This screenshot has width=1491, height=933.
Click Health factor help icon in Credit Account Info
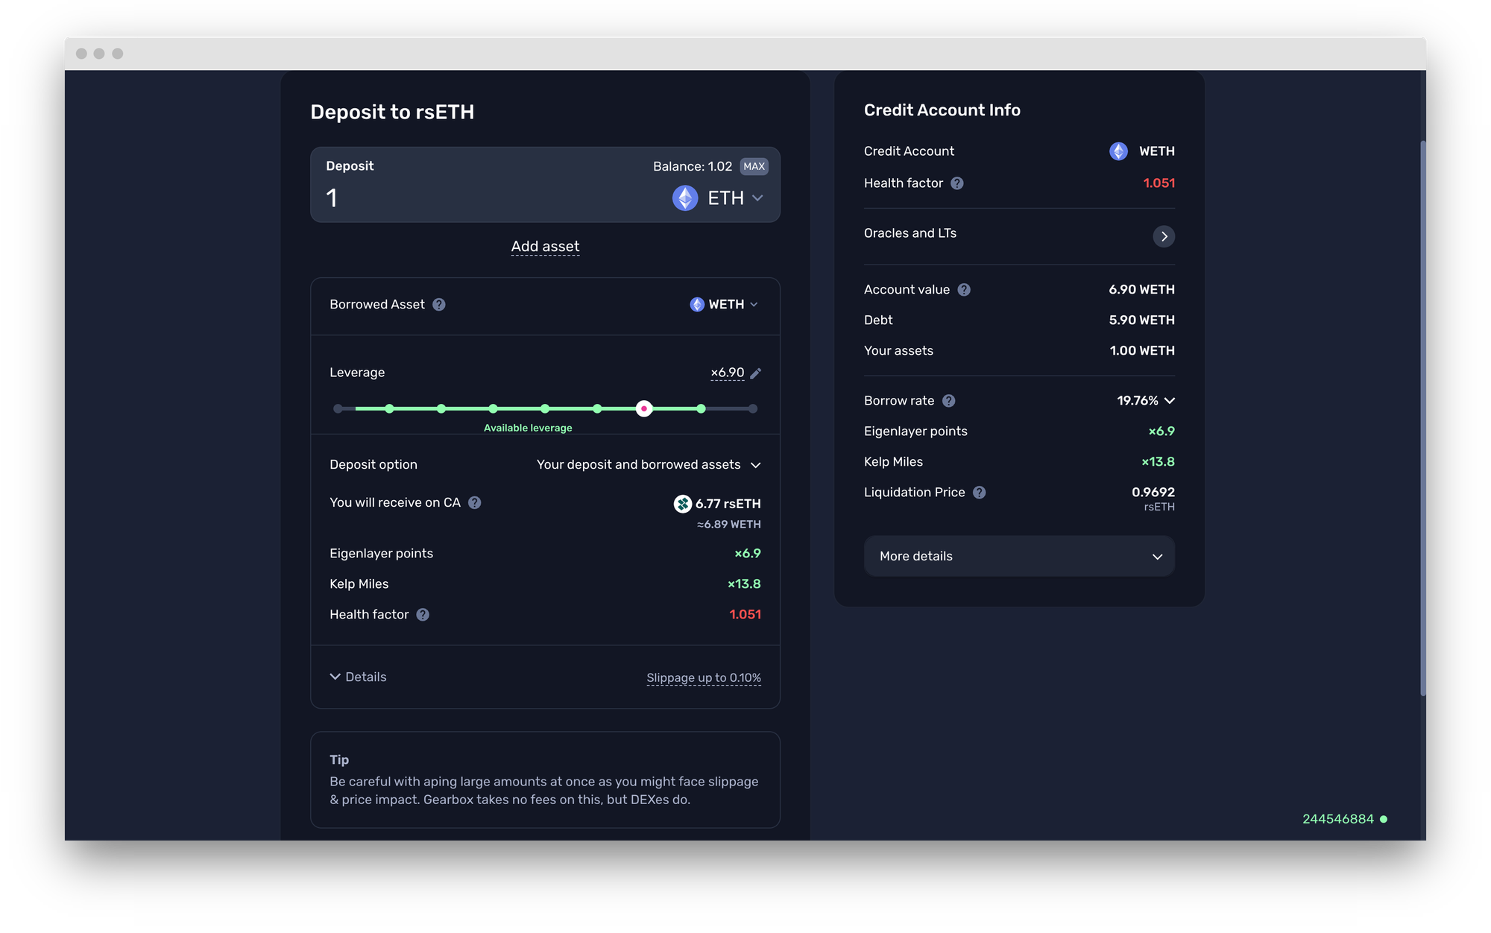[x=957, y=183]
